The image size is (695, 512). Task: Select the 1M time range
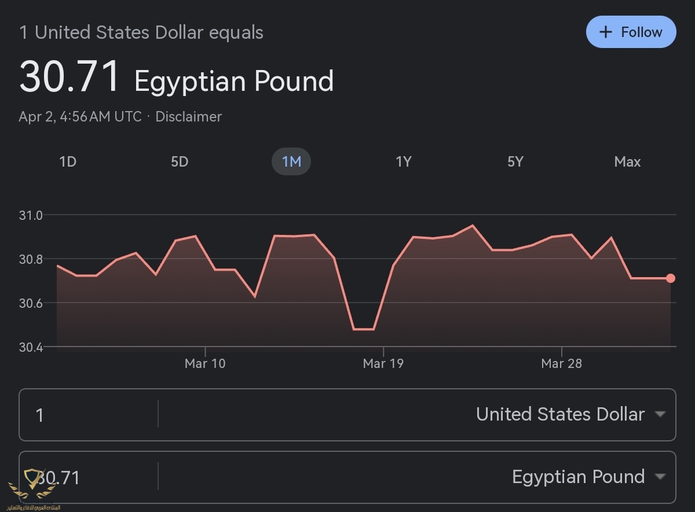291,161
